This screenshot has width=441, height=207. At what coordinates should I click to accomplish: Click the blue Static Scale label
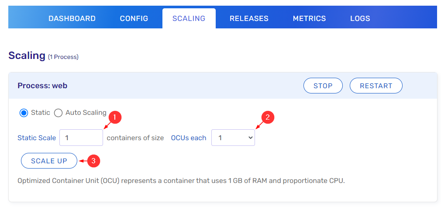[37, 138]
